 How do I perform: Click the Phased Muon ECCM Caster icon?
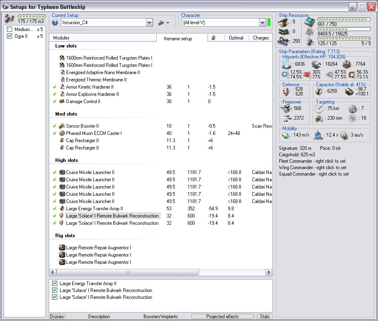(x=62, y=133)
